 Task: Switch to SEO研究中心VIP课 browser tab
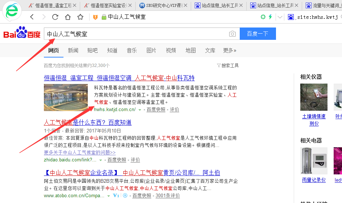point(163,5)
